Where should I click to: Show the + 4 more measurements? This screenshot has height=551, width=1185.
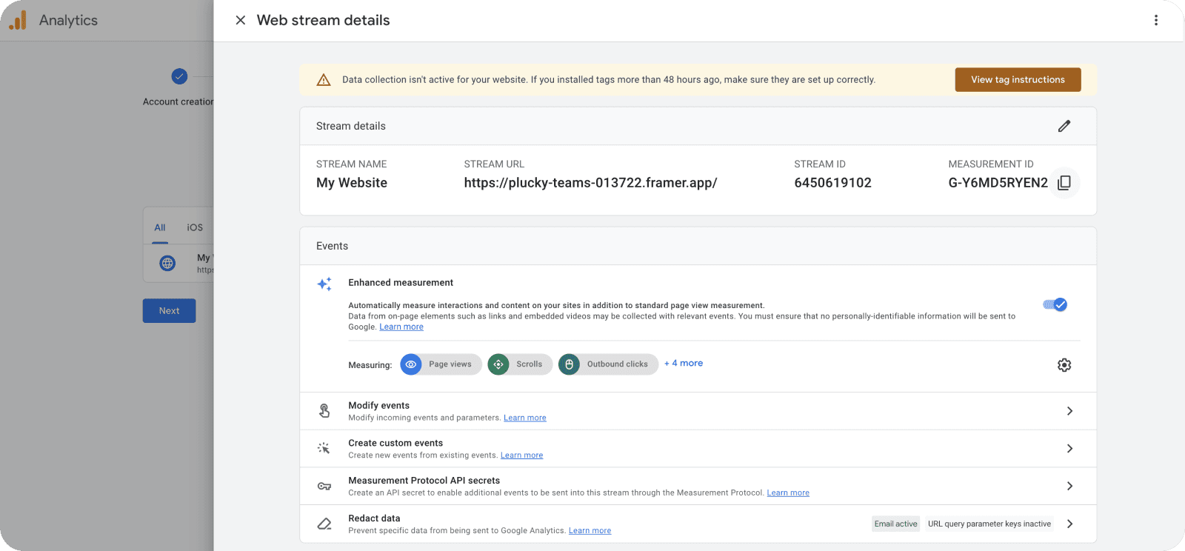point(684,364)
